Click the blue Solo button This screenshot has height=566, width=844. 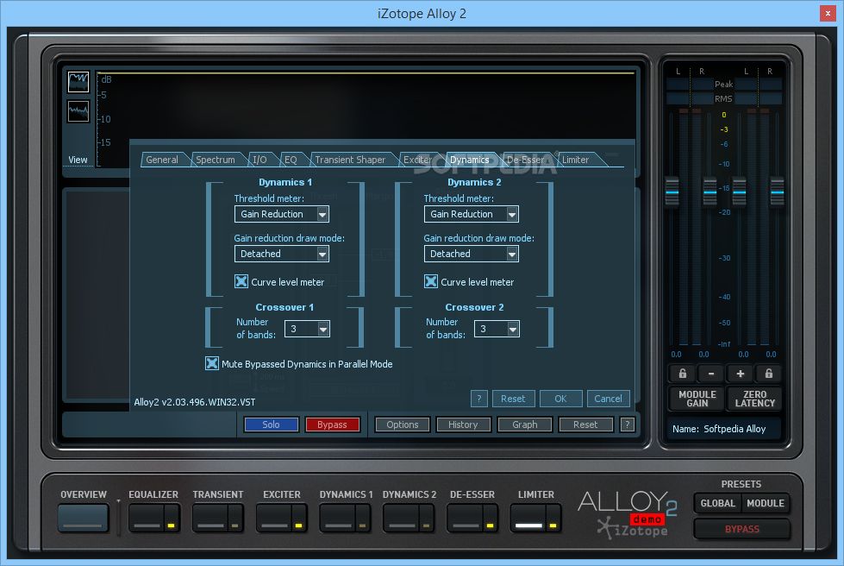tap(272, 424)
